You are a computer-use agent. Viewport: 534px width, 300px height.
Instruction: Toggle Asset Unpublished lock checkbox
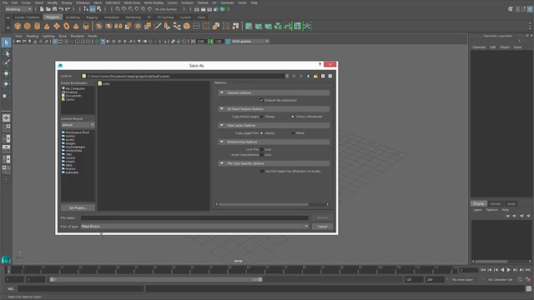point(261,155)
